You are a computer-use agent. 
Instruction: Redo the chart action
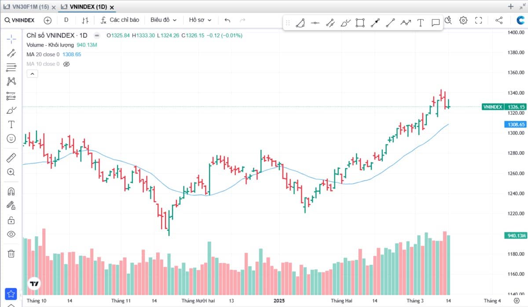point(242,20)
